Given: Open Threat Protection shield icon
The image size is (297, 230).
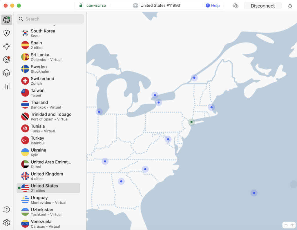Looking at the screenshot, I should [7, 33].
